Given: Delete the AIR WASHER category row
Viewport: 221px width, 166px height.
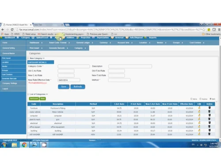Looking at the screenshot, I should coord(210,134).
